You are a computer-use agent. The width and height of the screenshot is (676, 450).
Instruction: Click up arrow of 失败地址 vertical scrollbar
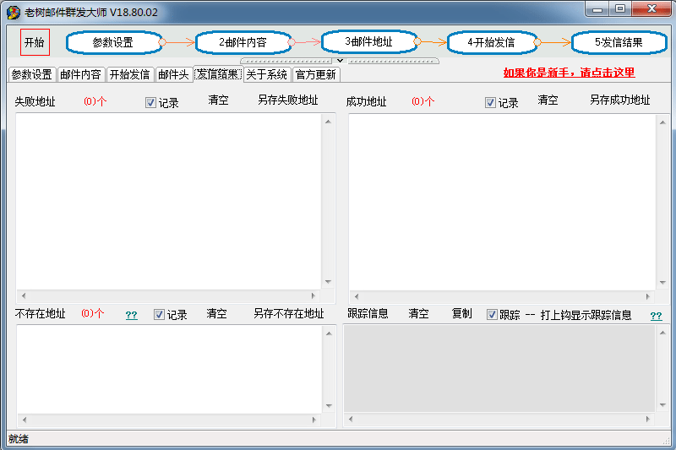(328, 122)
